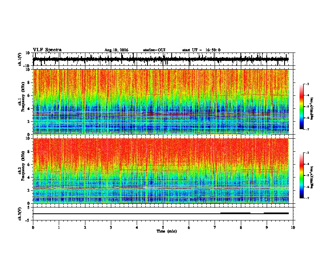The width and height of the screenshot is (330, 255).
Task: Click time axis tick label "5"
Action: tap(163, 227)
